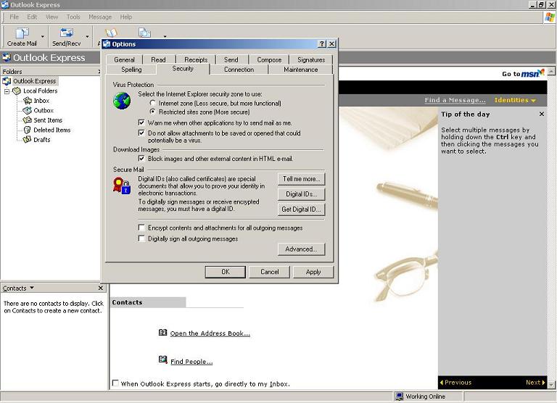Switch to the Maintenance tab
Image resolution: width=557 pixels, height=403 pixels.
[x=301, y=70]
